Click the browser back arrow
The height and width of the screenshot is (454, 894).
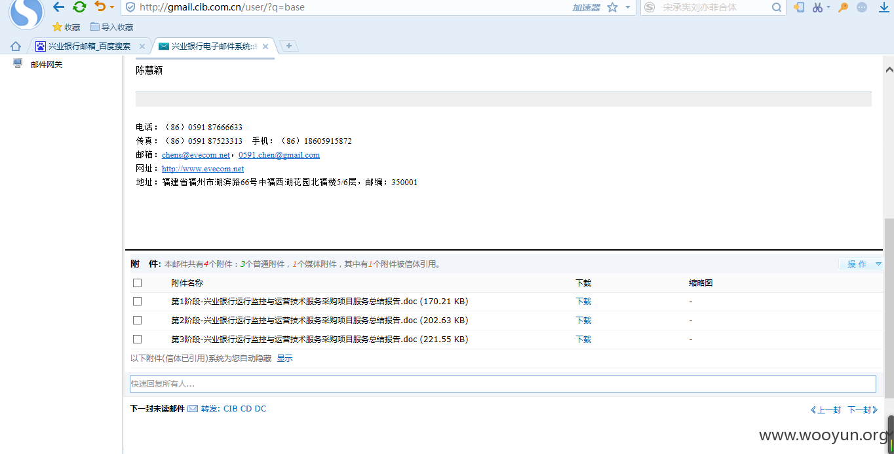59,7
